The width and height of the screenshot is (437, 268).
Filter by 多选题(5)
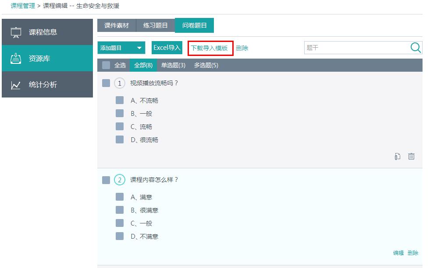pyautogui.click(x=206, y=65)
